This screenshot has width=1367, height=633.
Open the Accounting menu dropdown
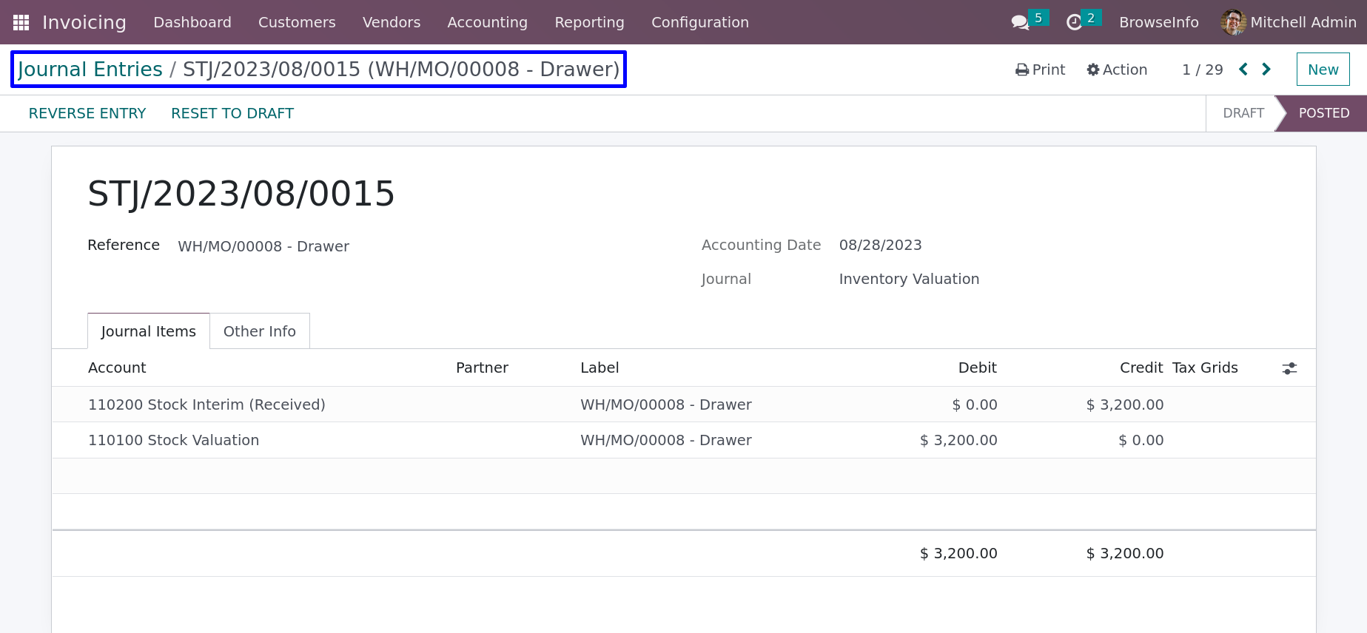pos(487,22)
